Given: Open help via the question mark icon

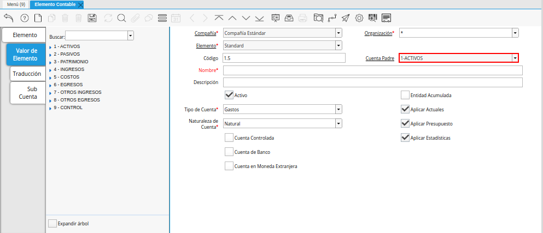Looking at the screenshot, I should [24, 17].
